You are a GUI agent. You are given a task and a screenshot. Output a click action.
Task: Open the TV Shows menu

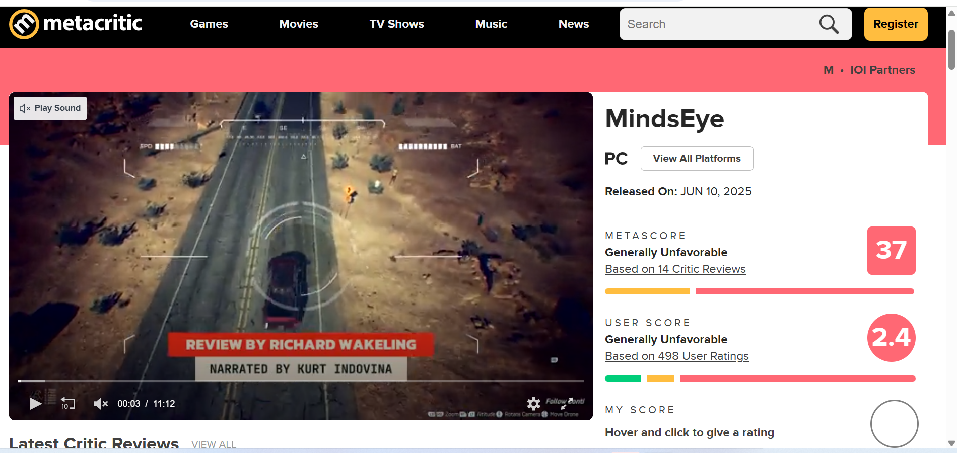(x=396, y=24)
